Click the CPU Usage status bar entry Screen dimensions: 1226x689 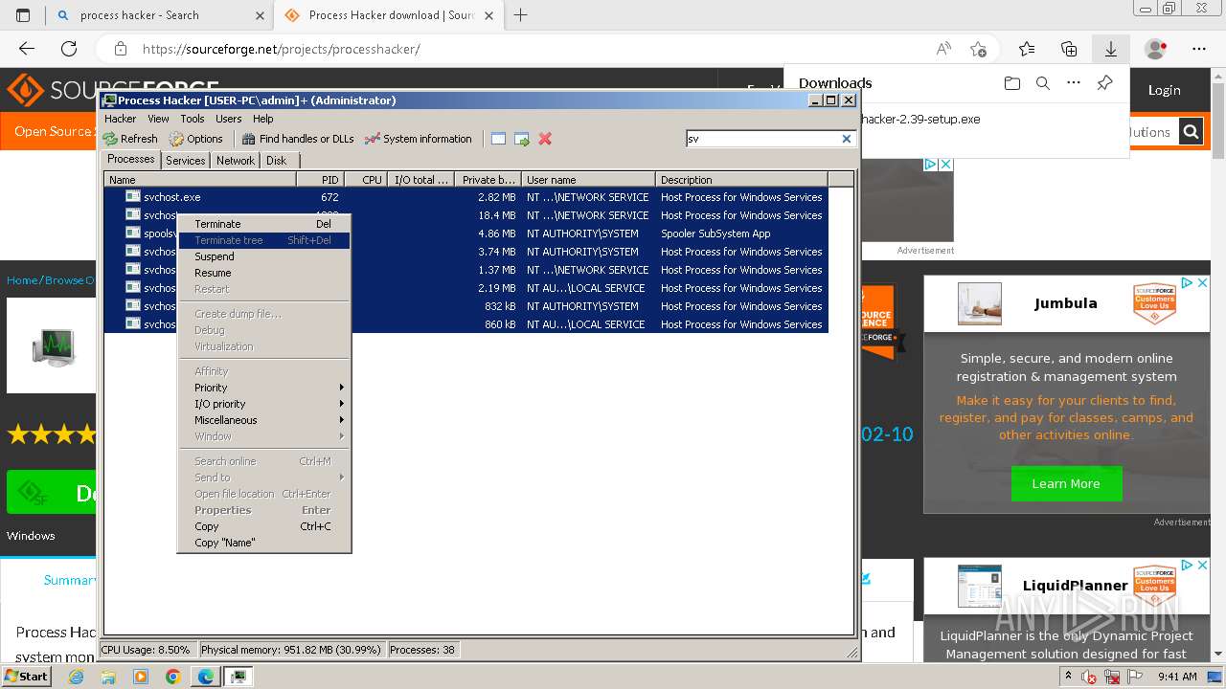(x=147, y=650)
